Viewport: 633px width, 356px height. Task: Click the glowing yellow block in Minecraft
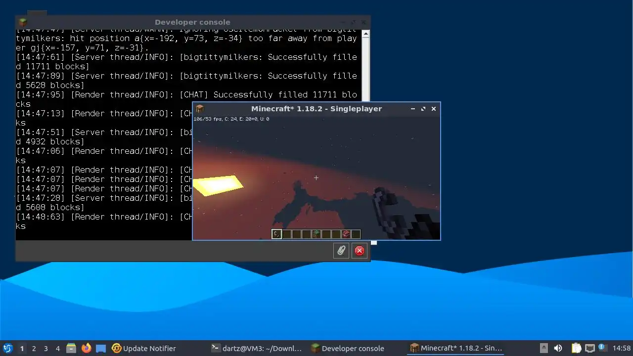(x=218, y=185)
